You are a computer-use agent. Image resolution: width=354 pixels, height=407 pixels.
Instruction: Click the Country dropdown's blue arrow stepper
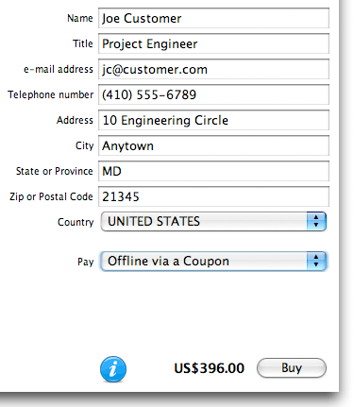click(316, 222)
